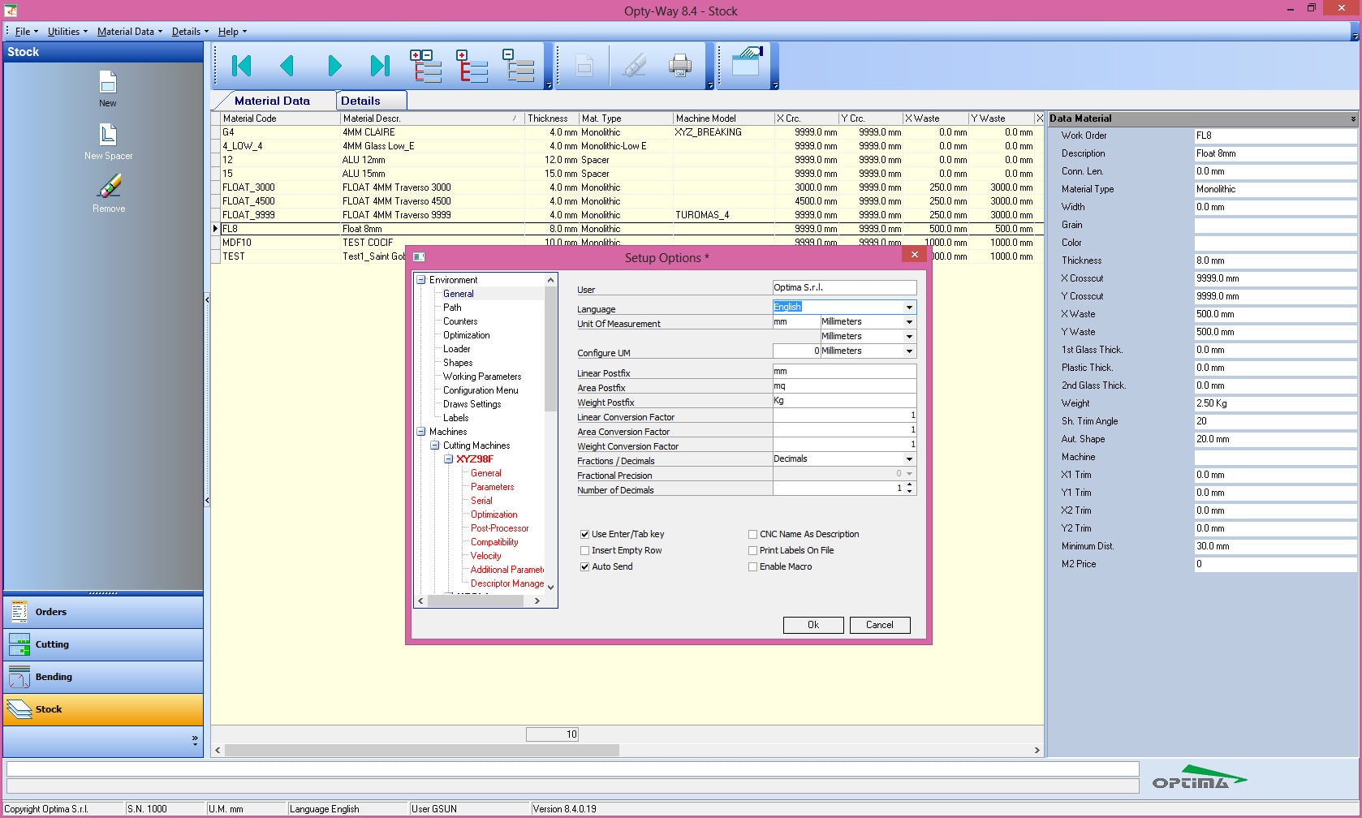The height and width of the screenshot is (818, 1362).
Task: Select Path in the options tree
Action: tap(452, 308)
